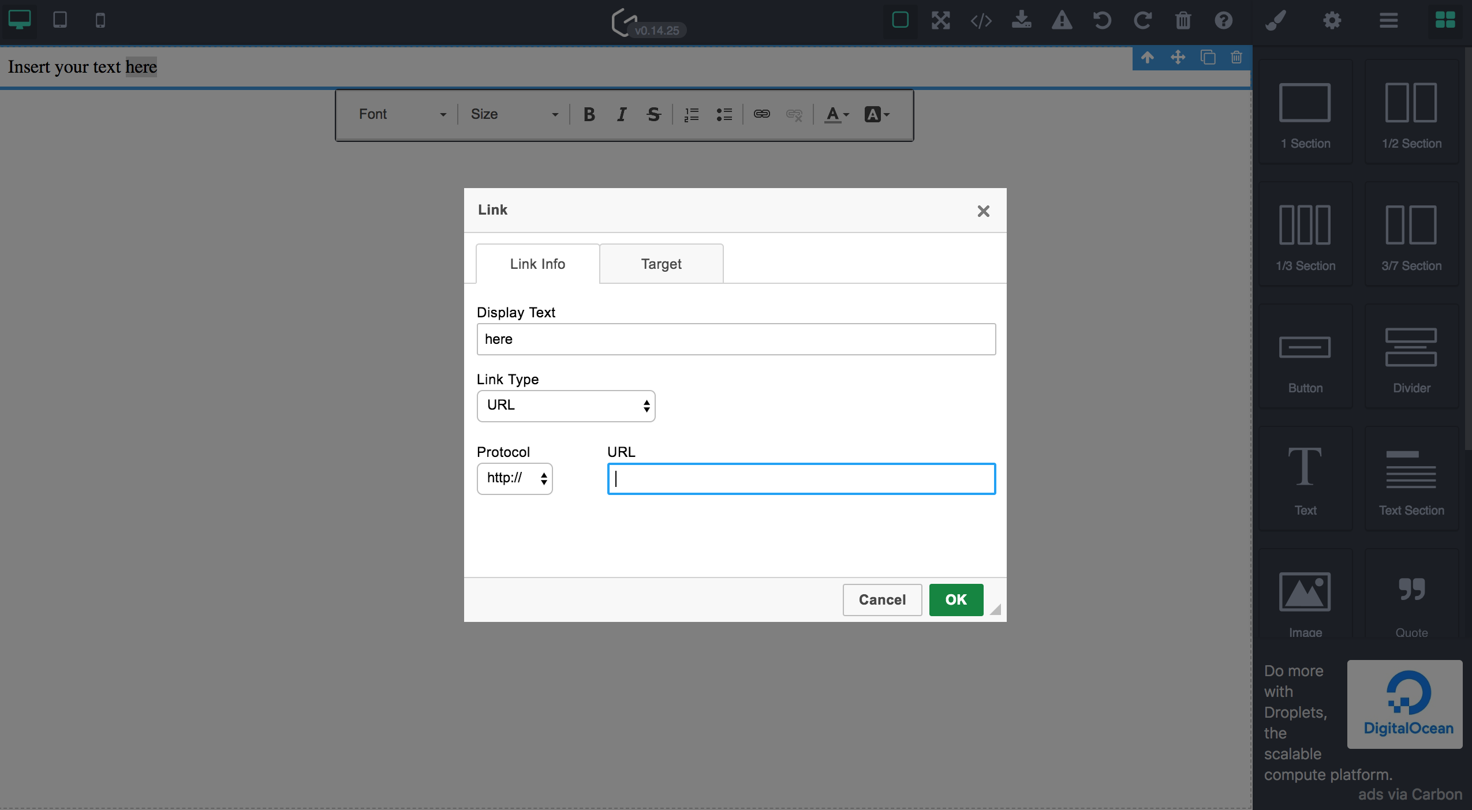Click the Cancel button
This screenshot has width=1472, height=810.
pos(882,599)
